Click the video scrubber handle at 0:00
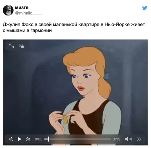This screenshot has width=151, height=148. 49,139
